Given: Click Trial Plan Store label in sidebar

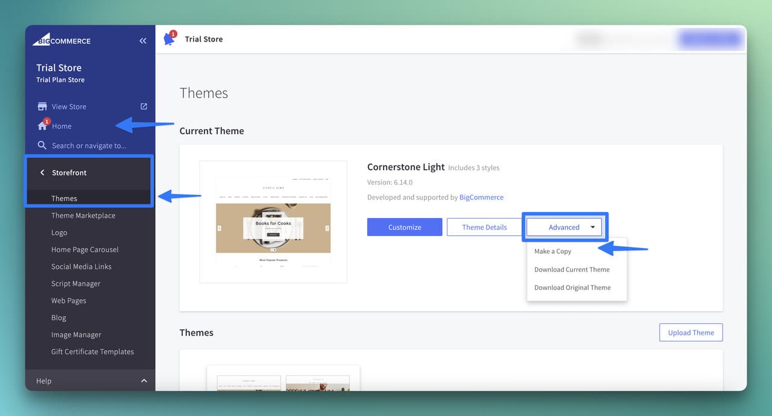Looking at the screenshot, I should pos(60,80).
